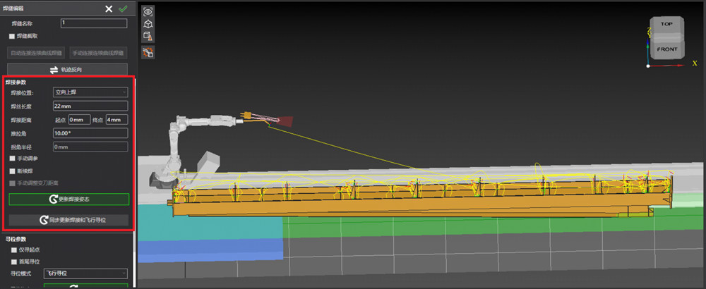Enable the 焊缝截取 checkbox
This screenshot has width=706, height=289.
tap(12, 36)
